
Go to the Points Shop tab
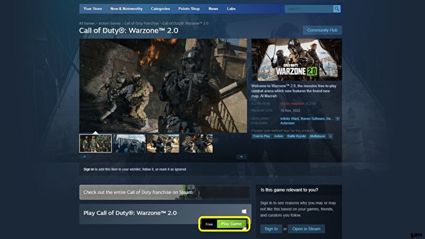189,9
